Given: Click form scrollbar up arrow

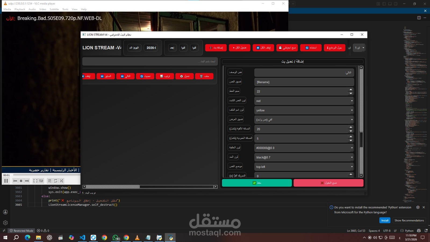Looking at the screenshot, I should coord(361,67).
